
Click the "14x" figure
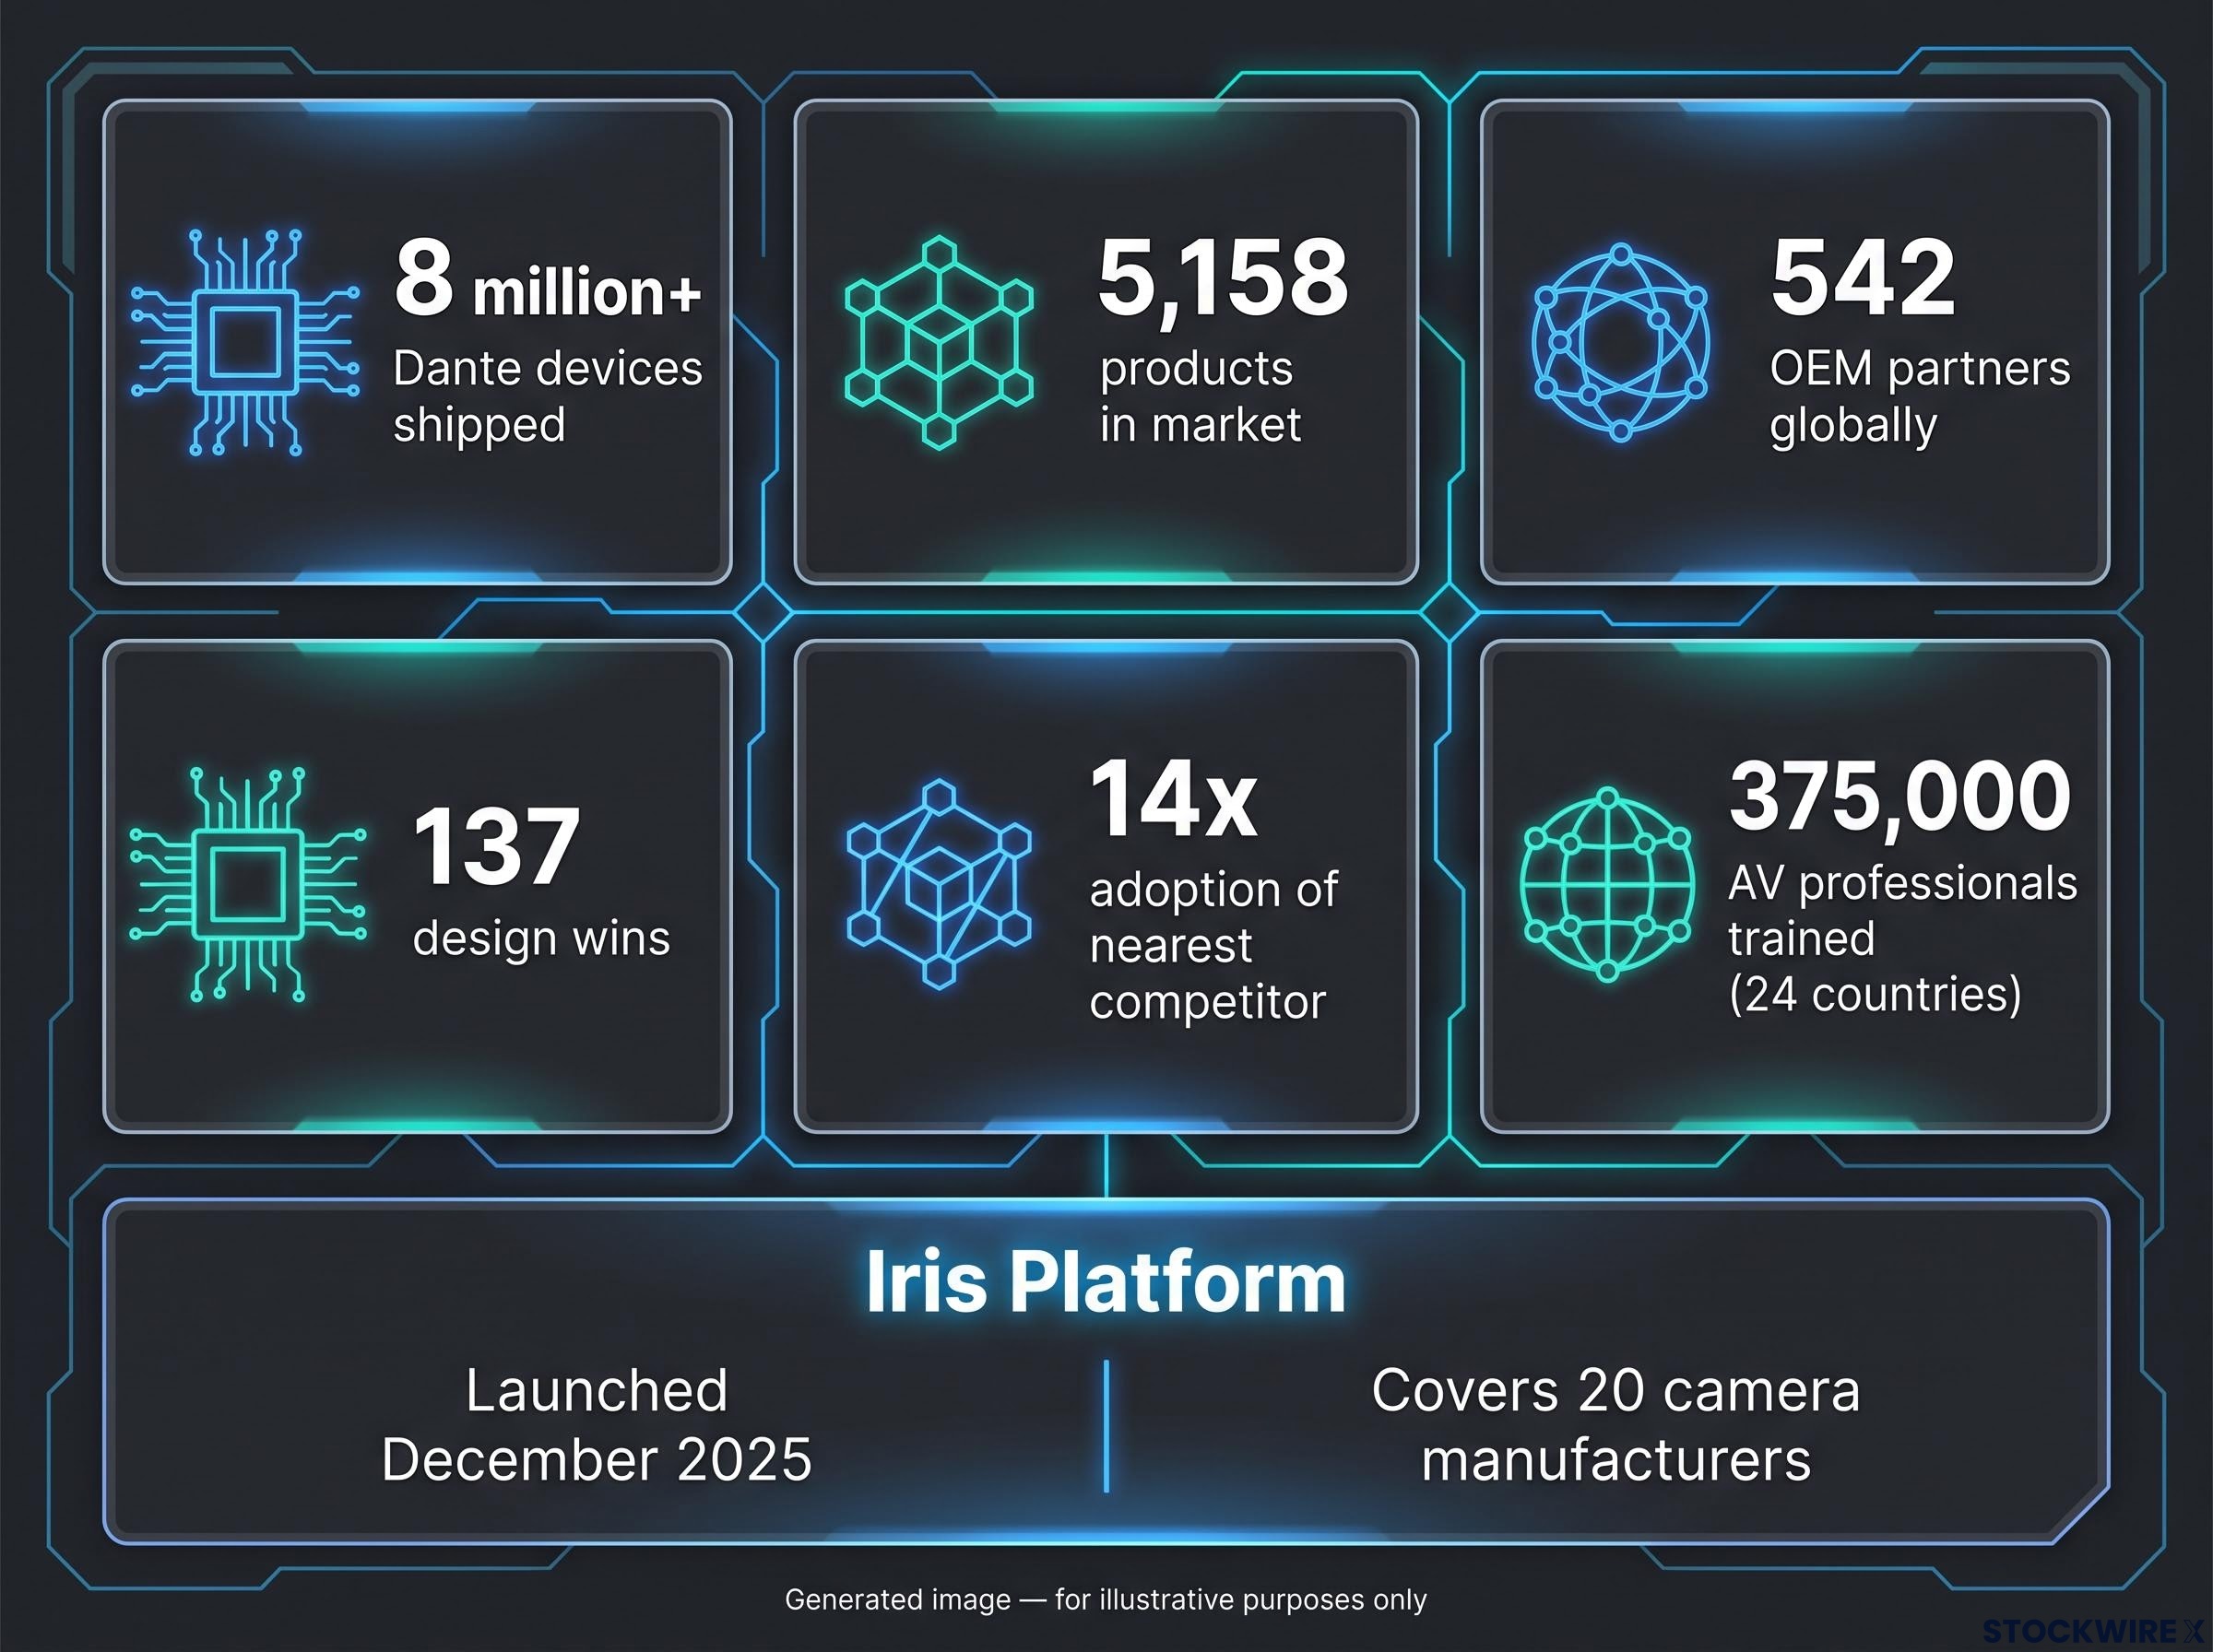pyautogui.click(x=1173, y=798)
